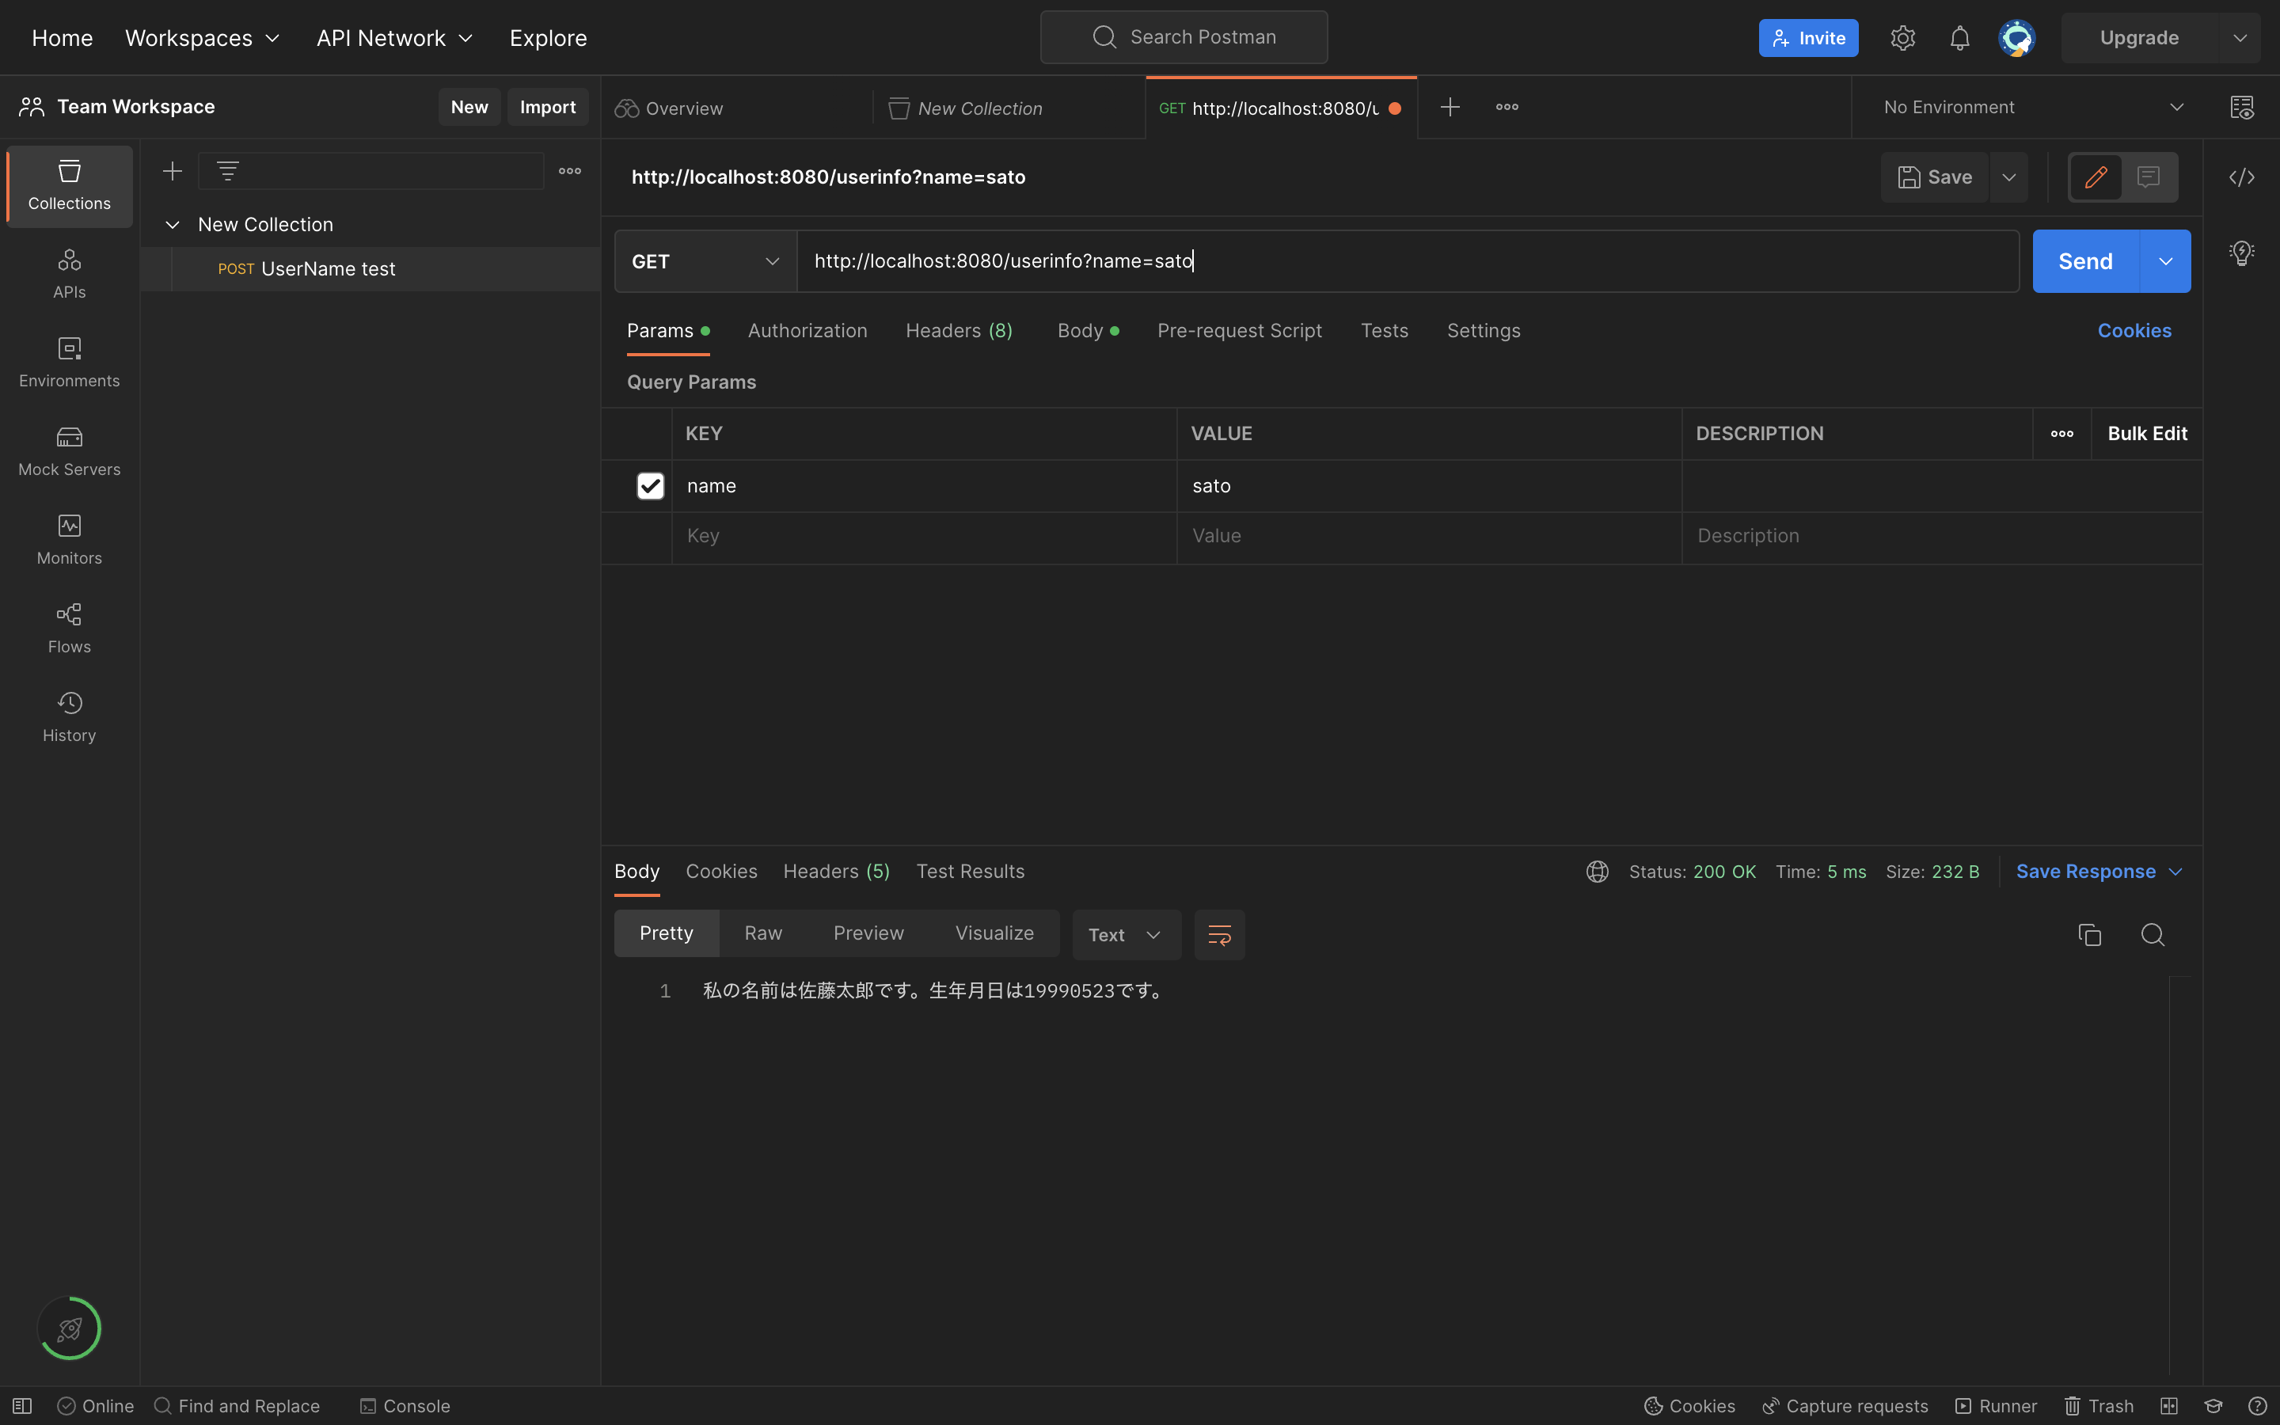Switch to the response Headers tab
The width and height of the screenshot is (2280, 1425).
[836, 871]
